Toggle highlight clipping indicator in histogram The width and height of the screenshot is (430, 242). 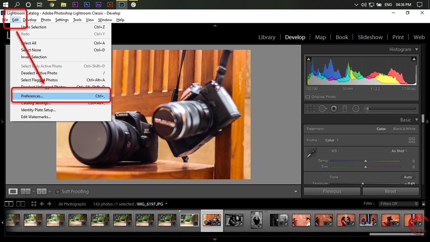pyautogui.click(x=414, y=59)
